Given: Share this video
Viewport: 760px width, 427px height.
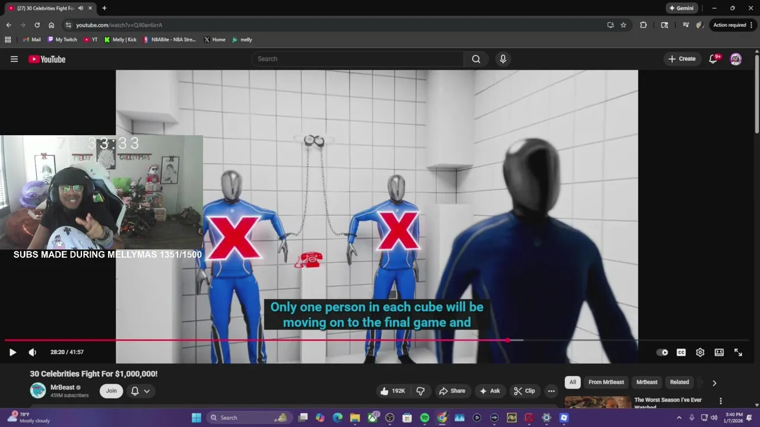Looking at the screenshot, I should point(452,391).
